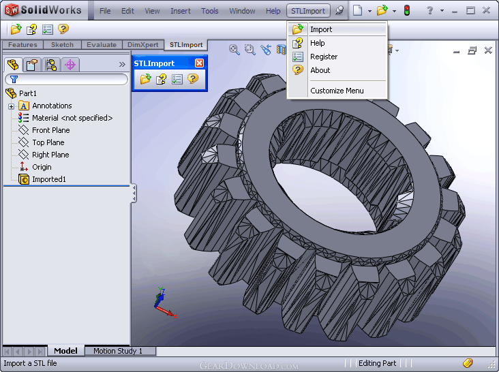Open the ConfigurationManager tab icon
Image resolution: width=499 pixels, height=372 pixels.
pos(51,65)
